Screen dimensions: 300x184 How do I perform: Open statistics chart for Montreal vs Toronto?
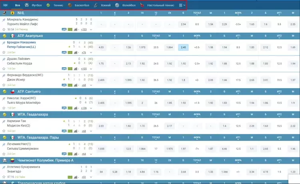pos(76,30)
